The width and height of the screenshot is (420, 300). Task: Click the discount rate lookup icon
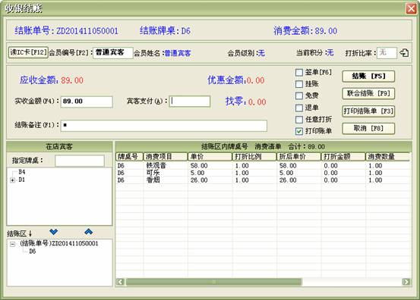404,53
